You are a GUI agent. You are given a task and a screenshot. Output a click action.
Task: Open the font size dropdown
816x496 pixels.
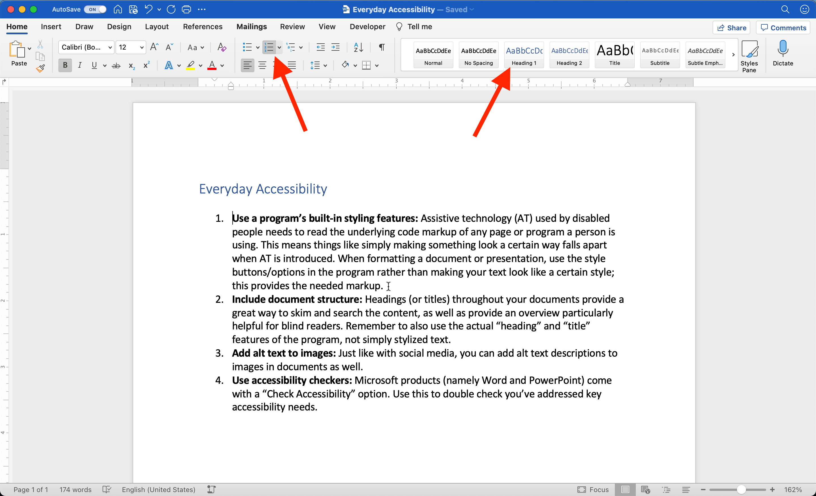click(x=141, y=47)
